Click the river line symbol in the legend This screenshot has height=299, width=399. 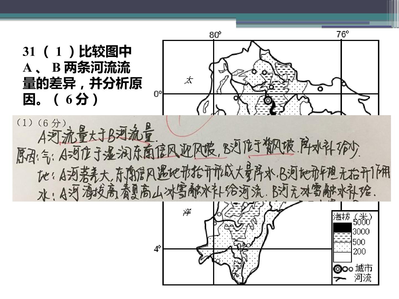(x=340, y=279)
